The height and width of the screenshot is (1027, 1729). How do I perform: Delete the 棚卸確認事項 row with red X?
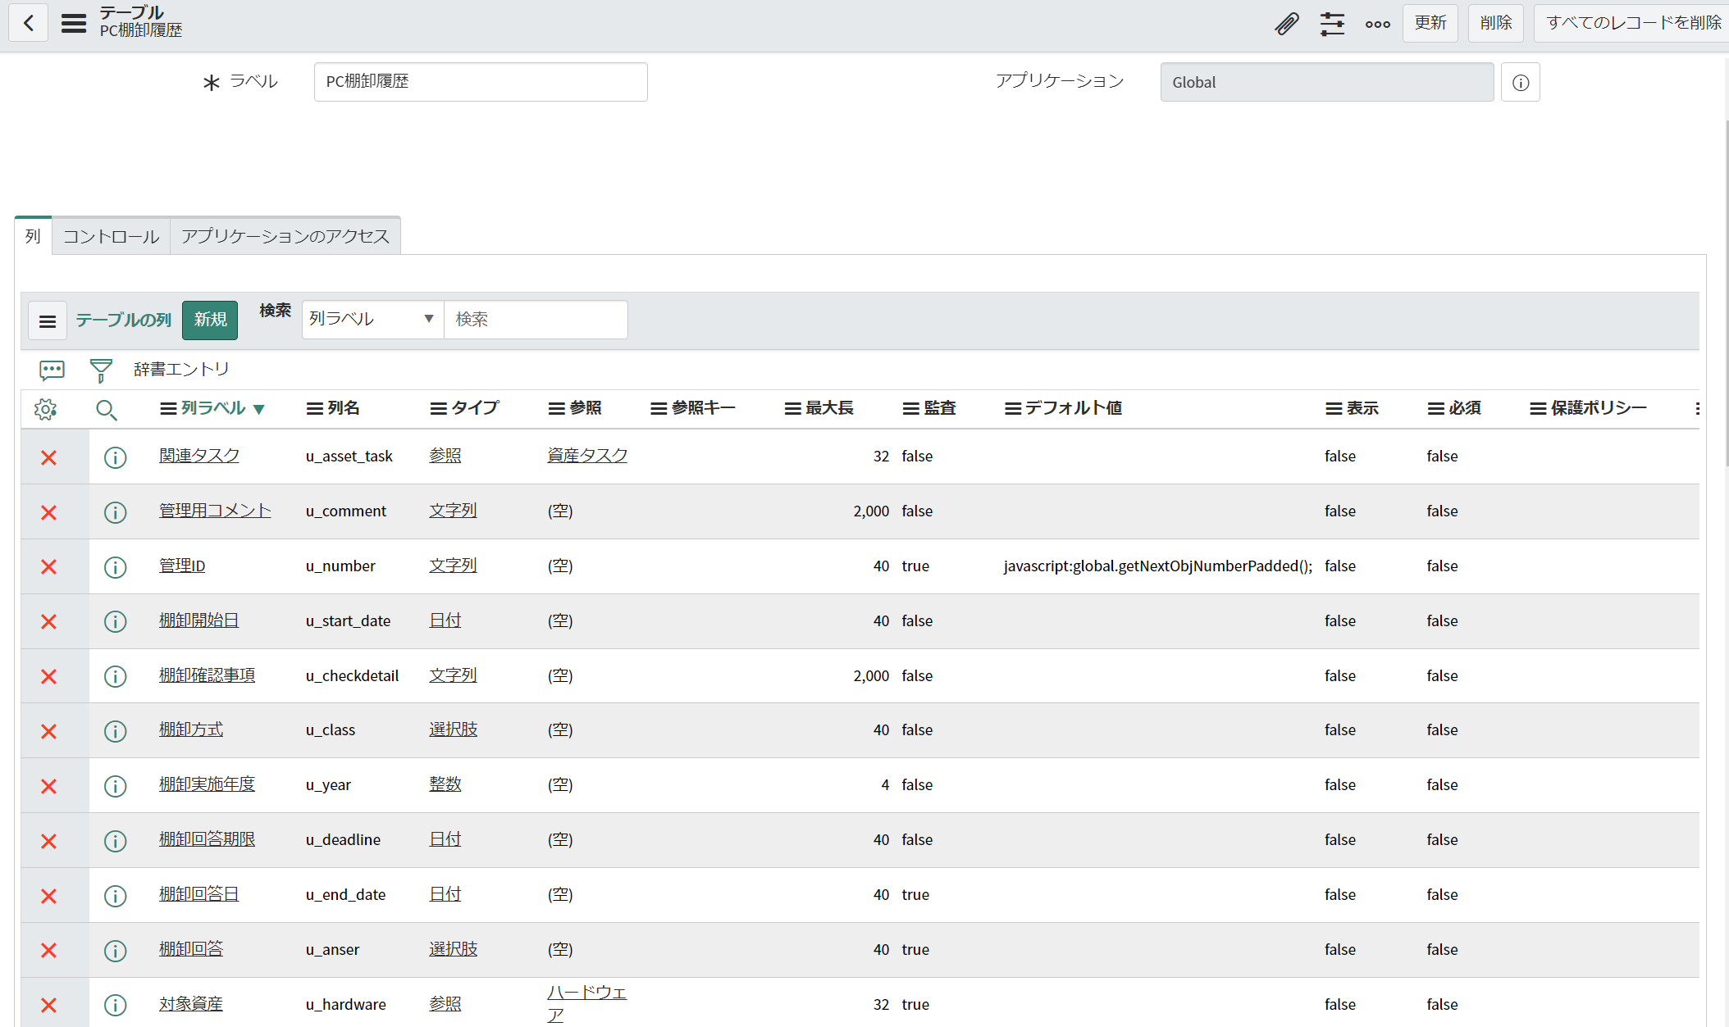tap(49, 676)
